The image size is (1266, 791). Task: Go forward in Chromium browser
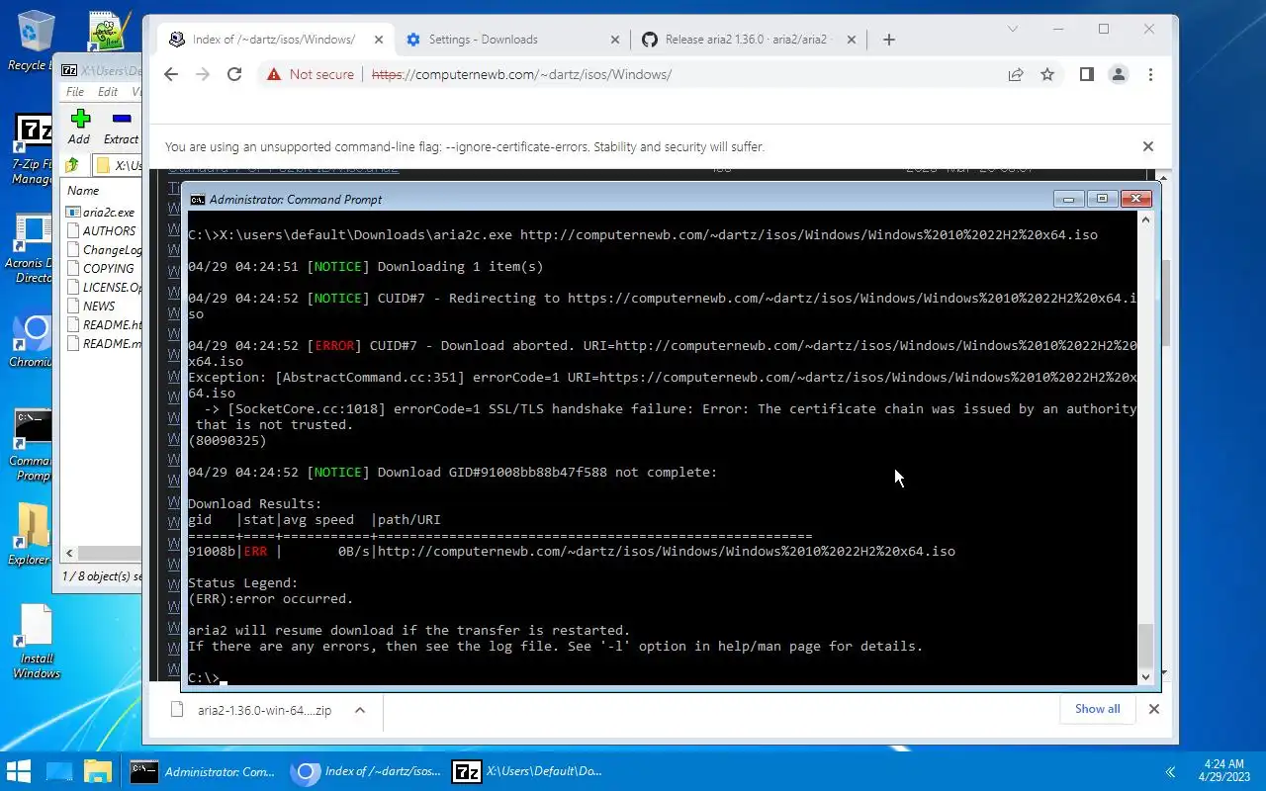tap(203, 74)
